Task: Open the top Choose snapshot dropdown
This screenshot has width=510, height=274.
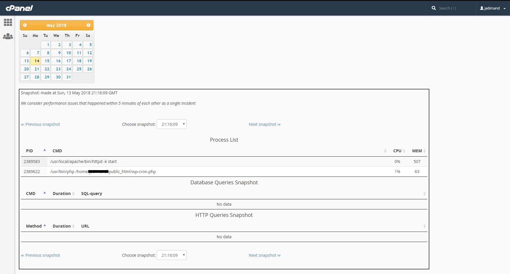Action: tap(172, 124)
